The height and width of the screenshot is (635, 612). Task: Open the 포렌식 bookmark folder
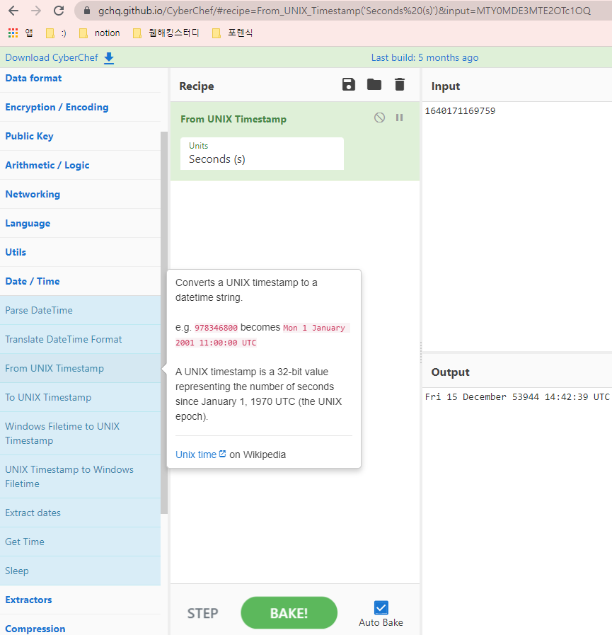pos(233,33)
